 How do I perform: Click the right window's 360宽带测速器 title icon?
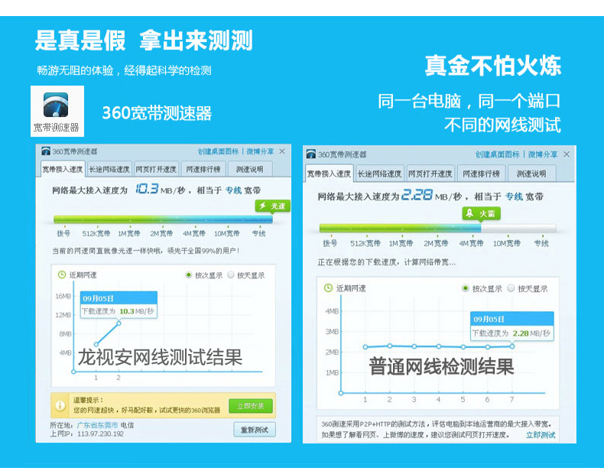tap(311, 154)
